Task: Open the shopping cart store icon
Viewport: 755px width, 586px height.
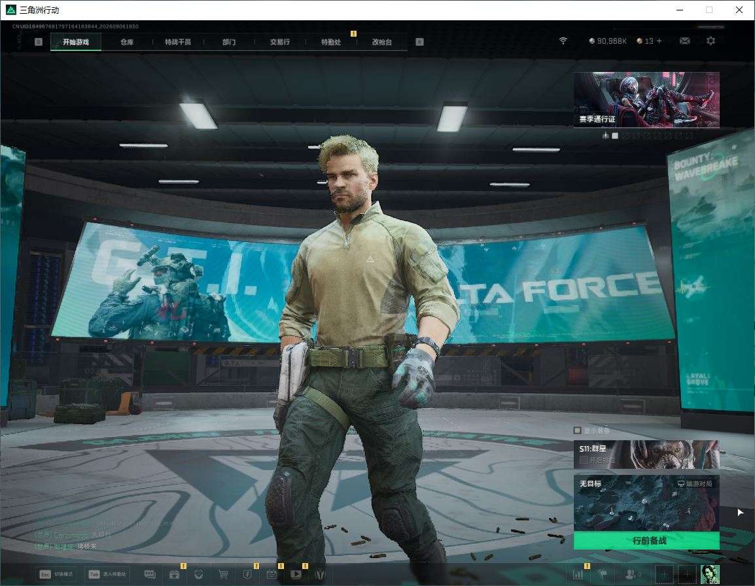Action: (223, 574)
